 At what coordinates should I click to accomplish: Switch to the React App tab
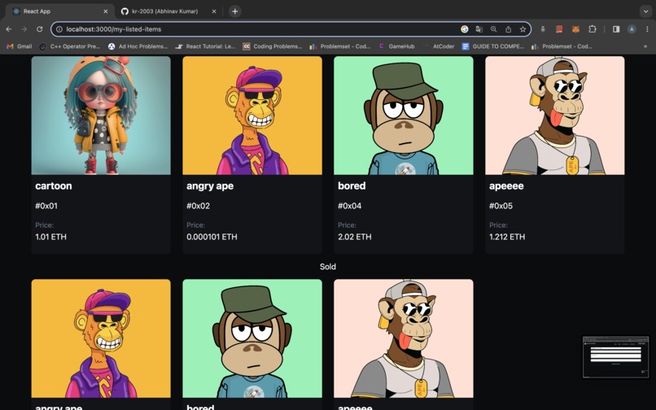59,11
